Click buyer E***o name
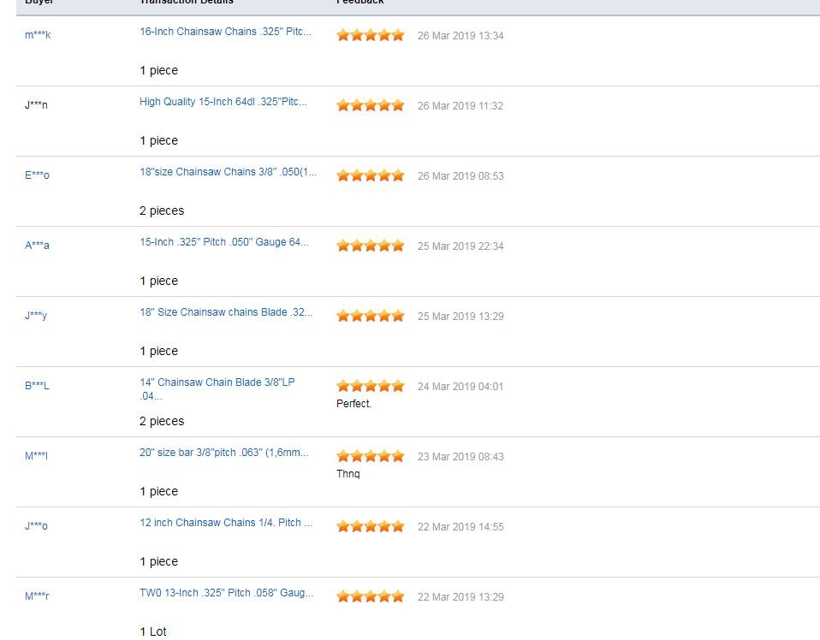The image size is (820, 640). pos(37,175)
